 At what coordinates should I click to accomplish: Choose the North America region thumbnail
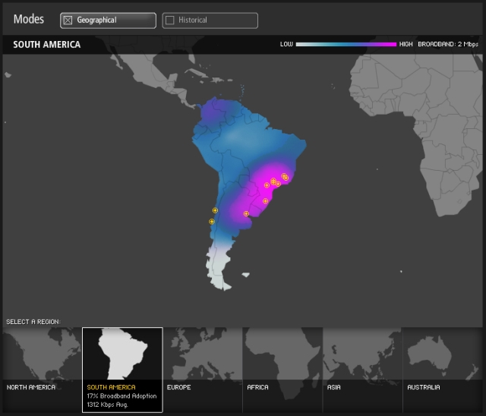click(x=43, y=370)
